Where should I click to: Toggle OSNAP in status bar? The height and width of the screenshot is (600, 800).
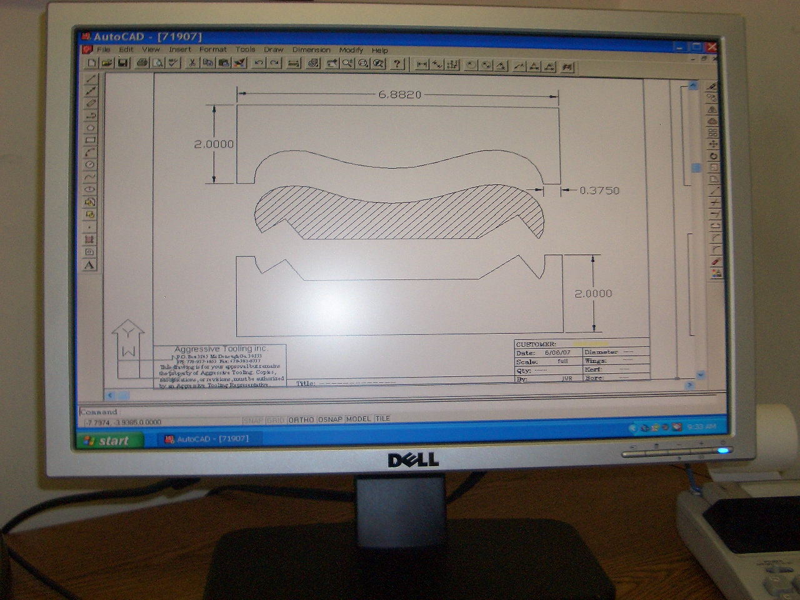tap(330, 419)
